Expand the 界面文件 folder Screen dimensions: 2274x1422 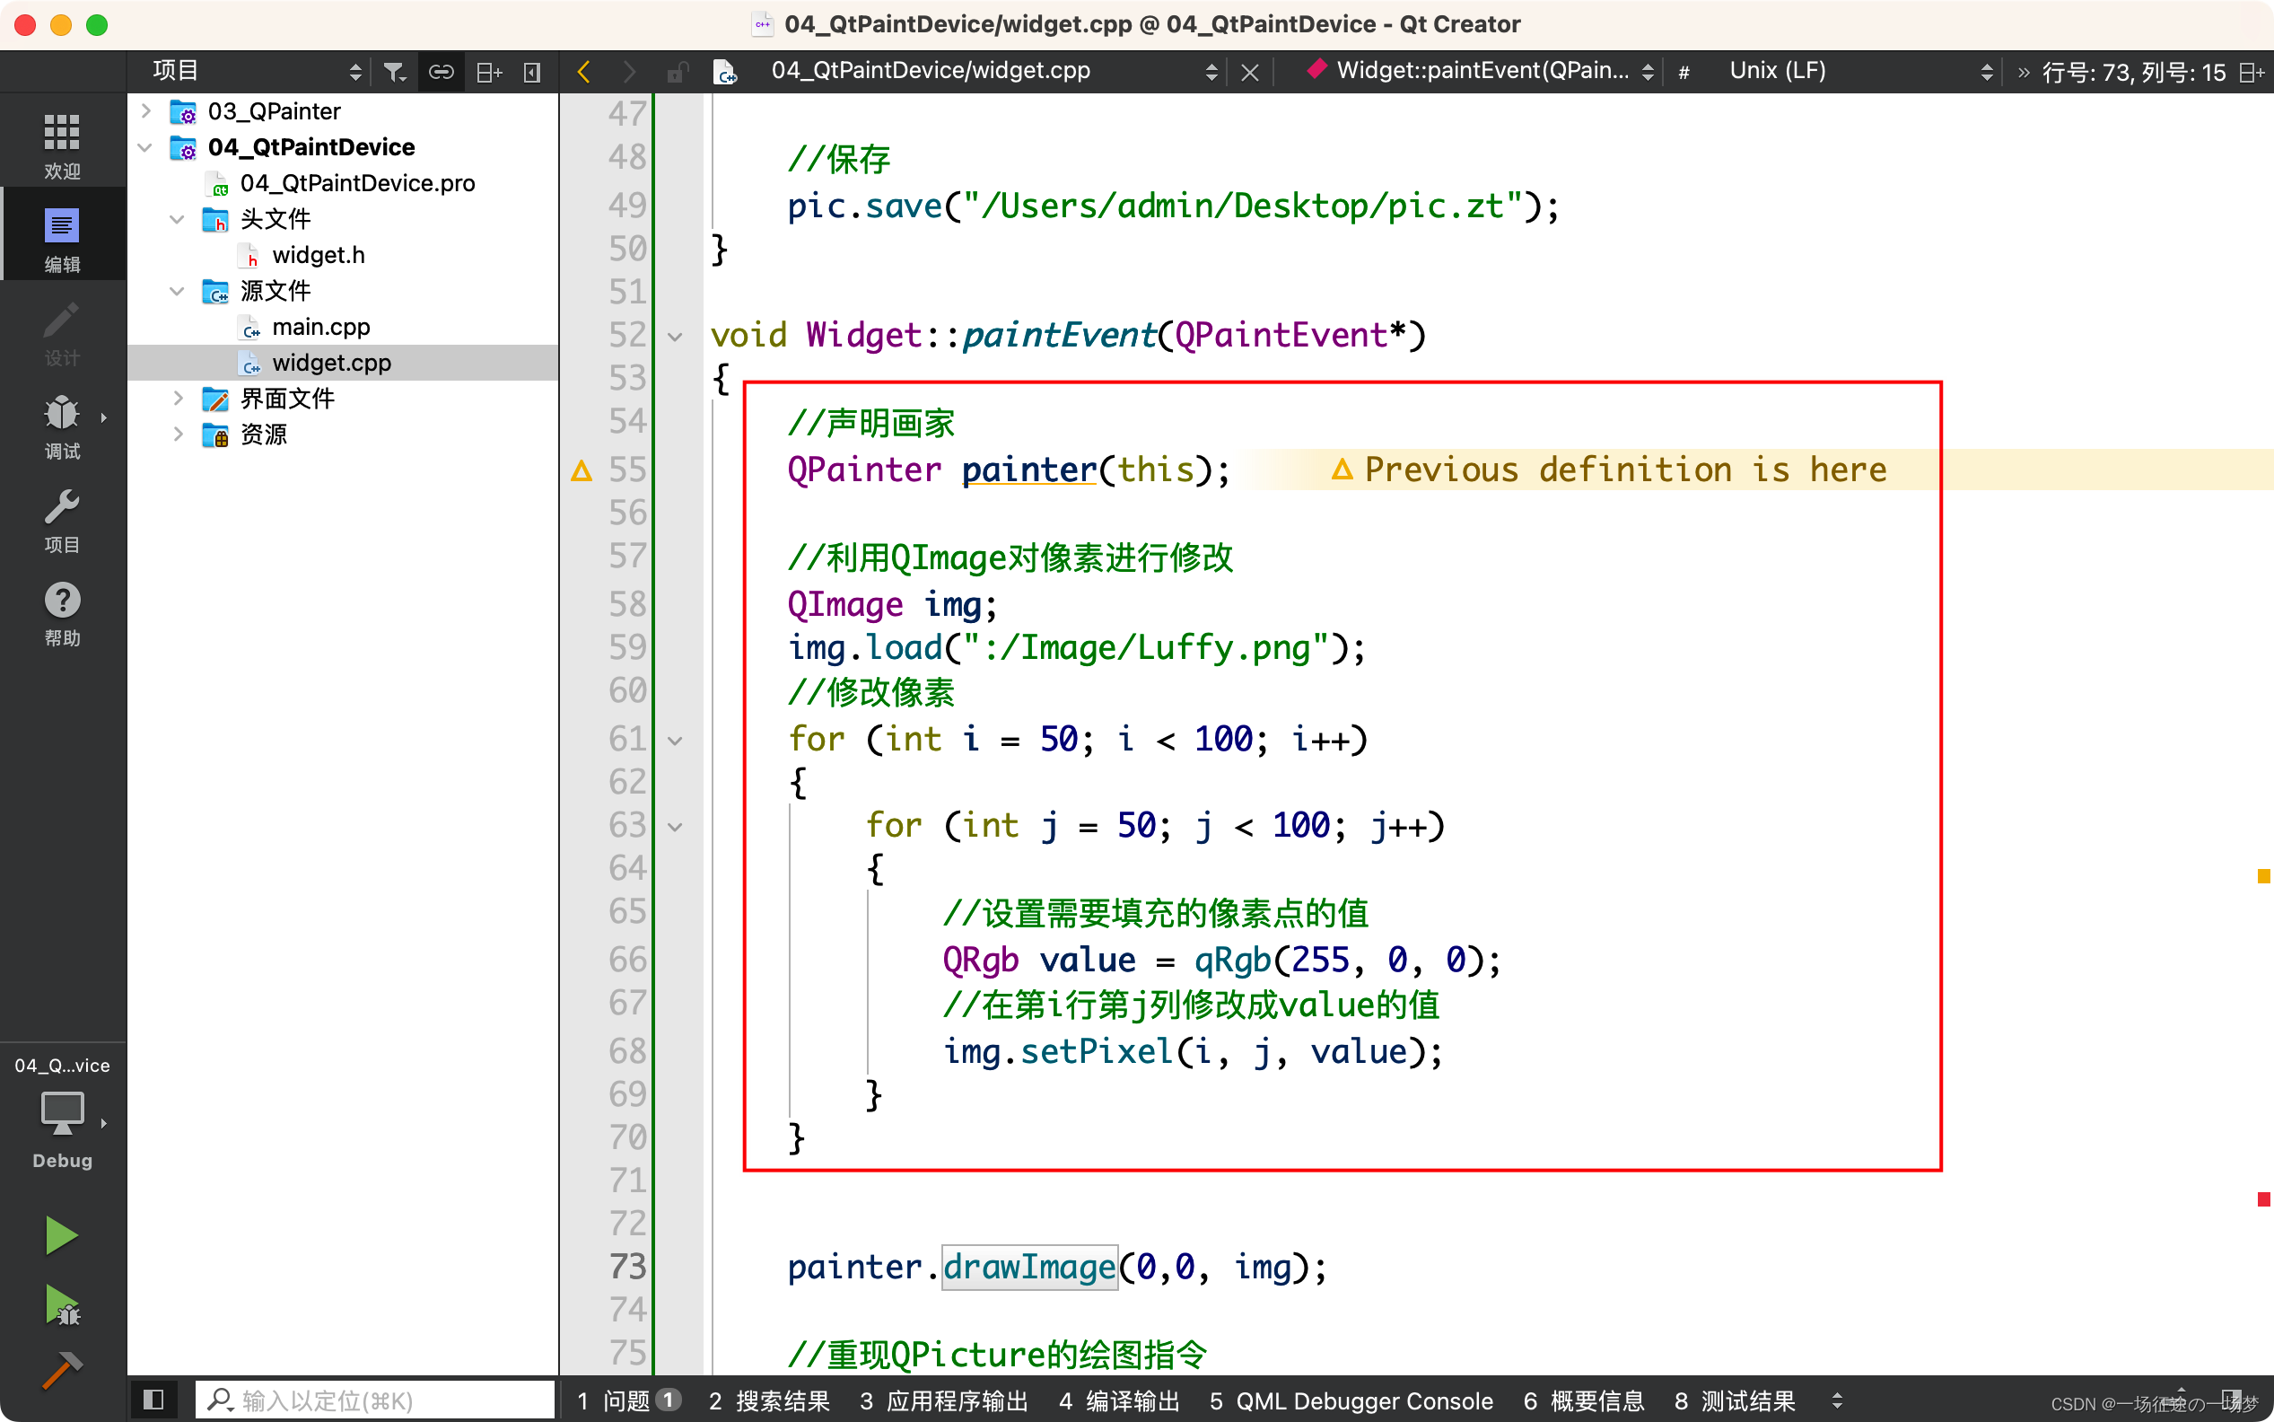click(x=177, y=398)
